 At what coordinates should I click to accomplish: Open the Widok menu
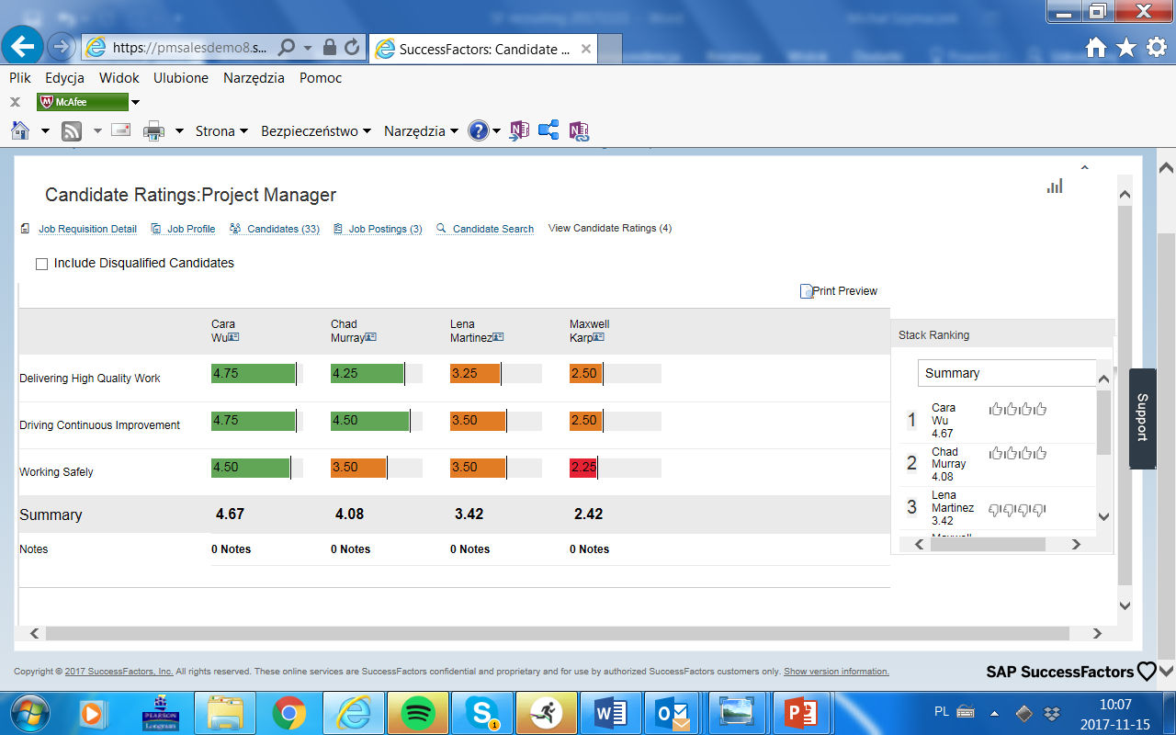click(119, 78)
